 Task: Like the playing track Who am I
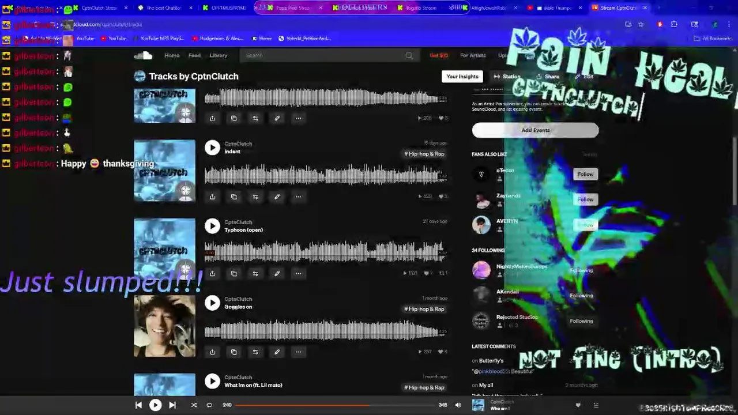coord(578,405)
